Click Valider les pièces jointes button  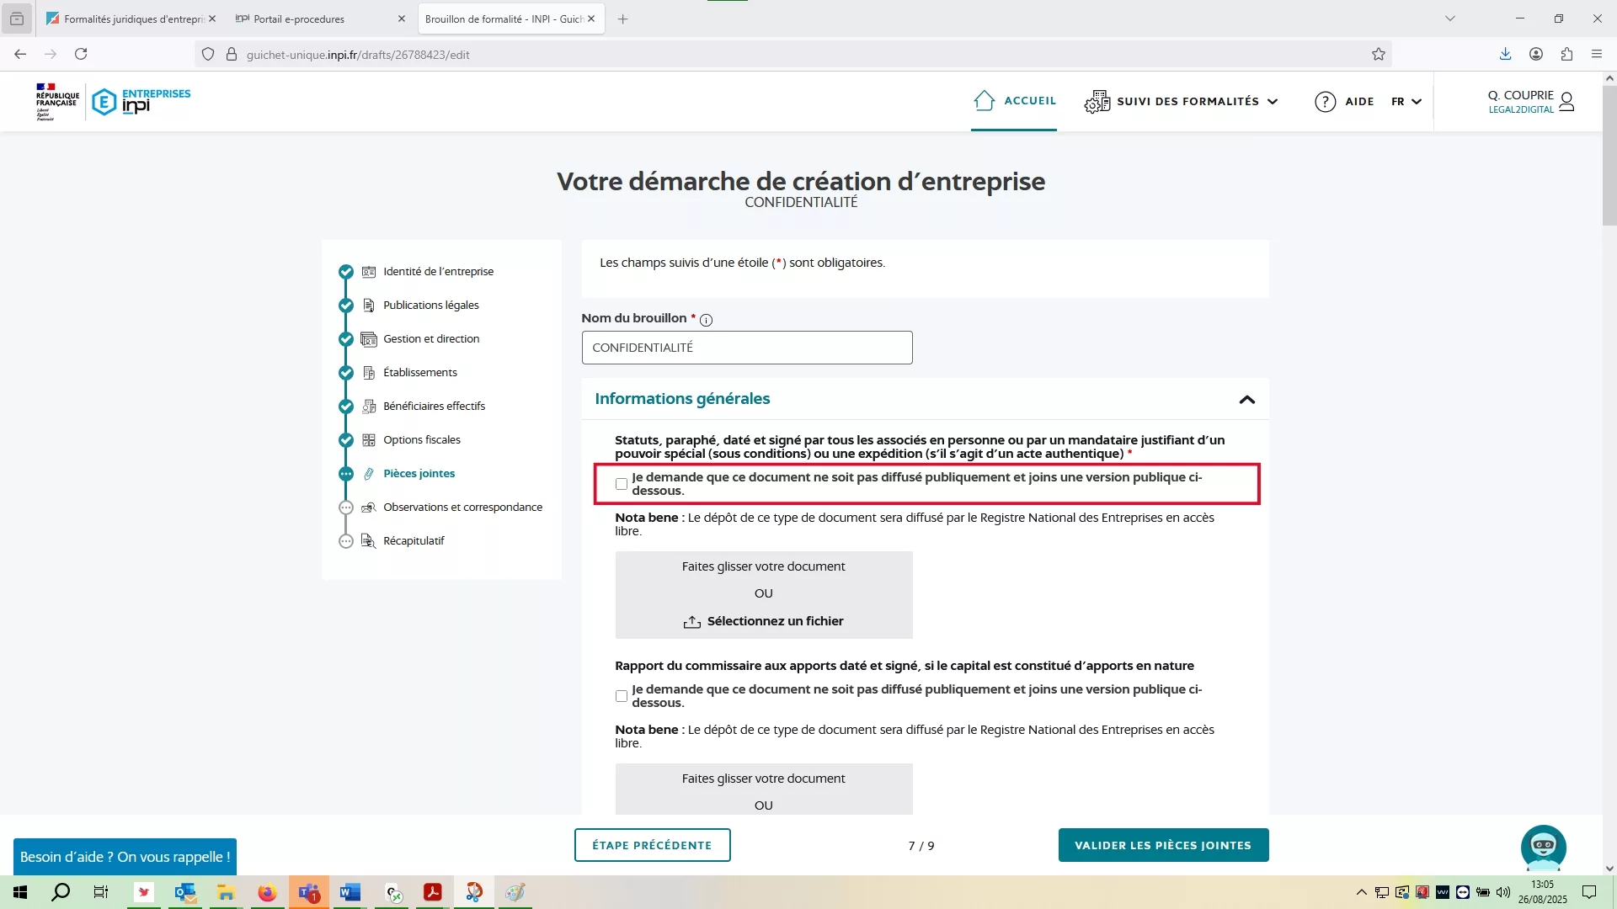coord(1162,845)
